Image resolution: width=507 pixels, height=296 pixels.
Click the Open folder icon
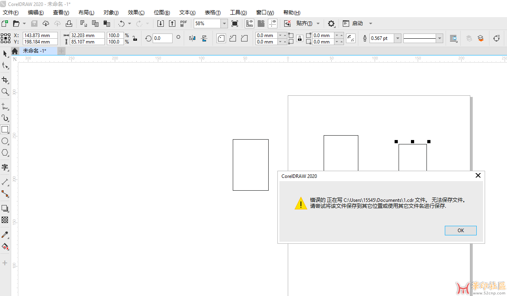[x=16, y=24]
